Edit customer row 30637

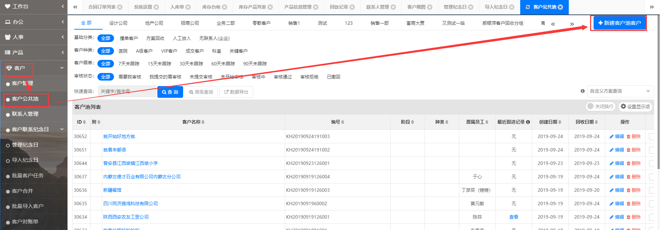click(x=617, y=177)
